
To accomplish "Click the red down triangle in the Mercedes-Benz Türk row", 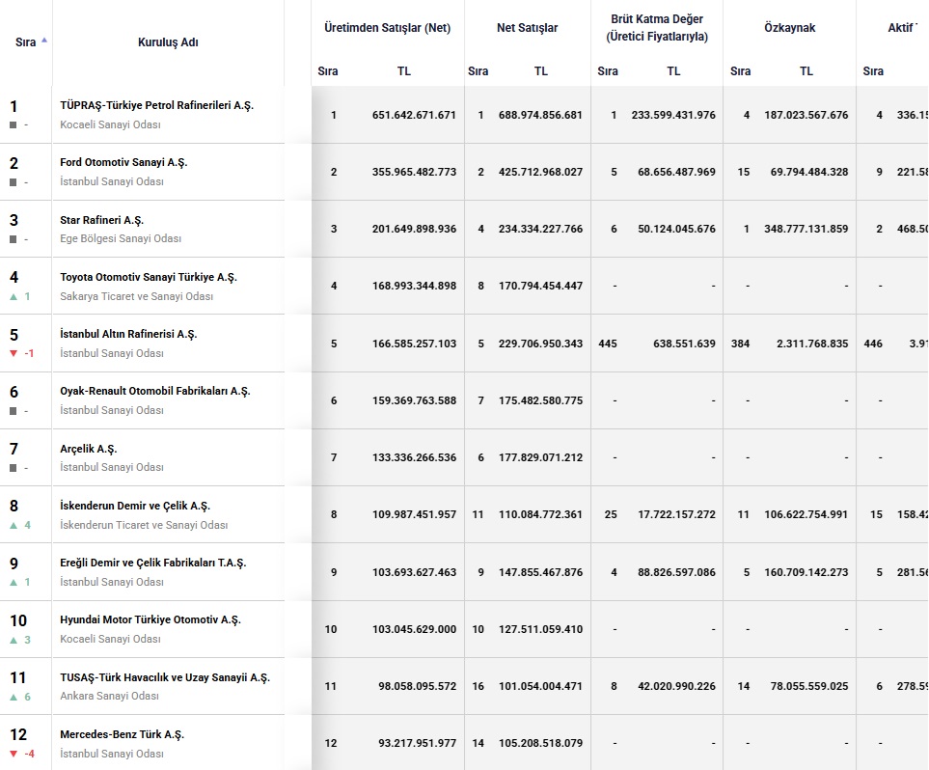I will point(14,754).
